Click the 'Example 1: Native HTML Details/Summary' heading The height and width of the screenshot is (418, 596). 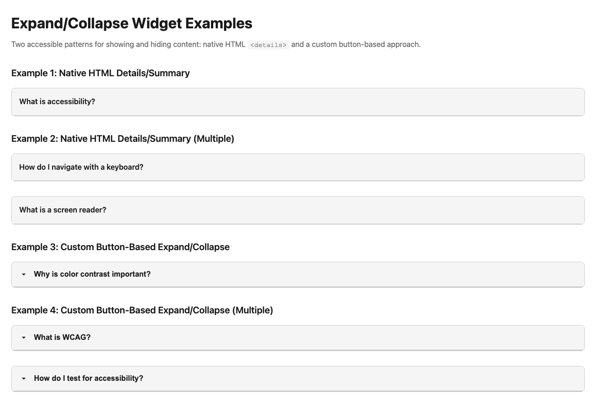[101, 73]
